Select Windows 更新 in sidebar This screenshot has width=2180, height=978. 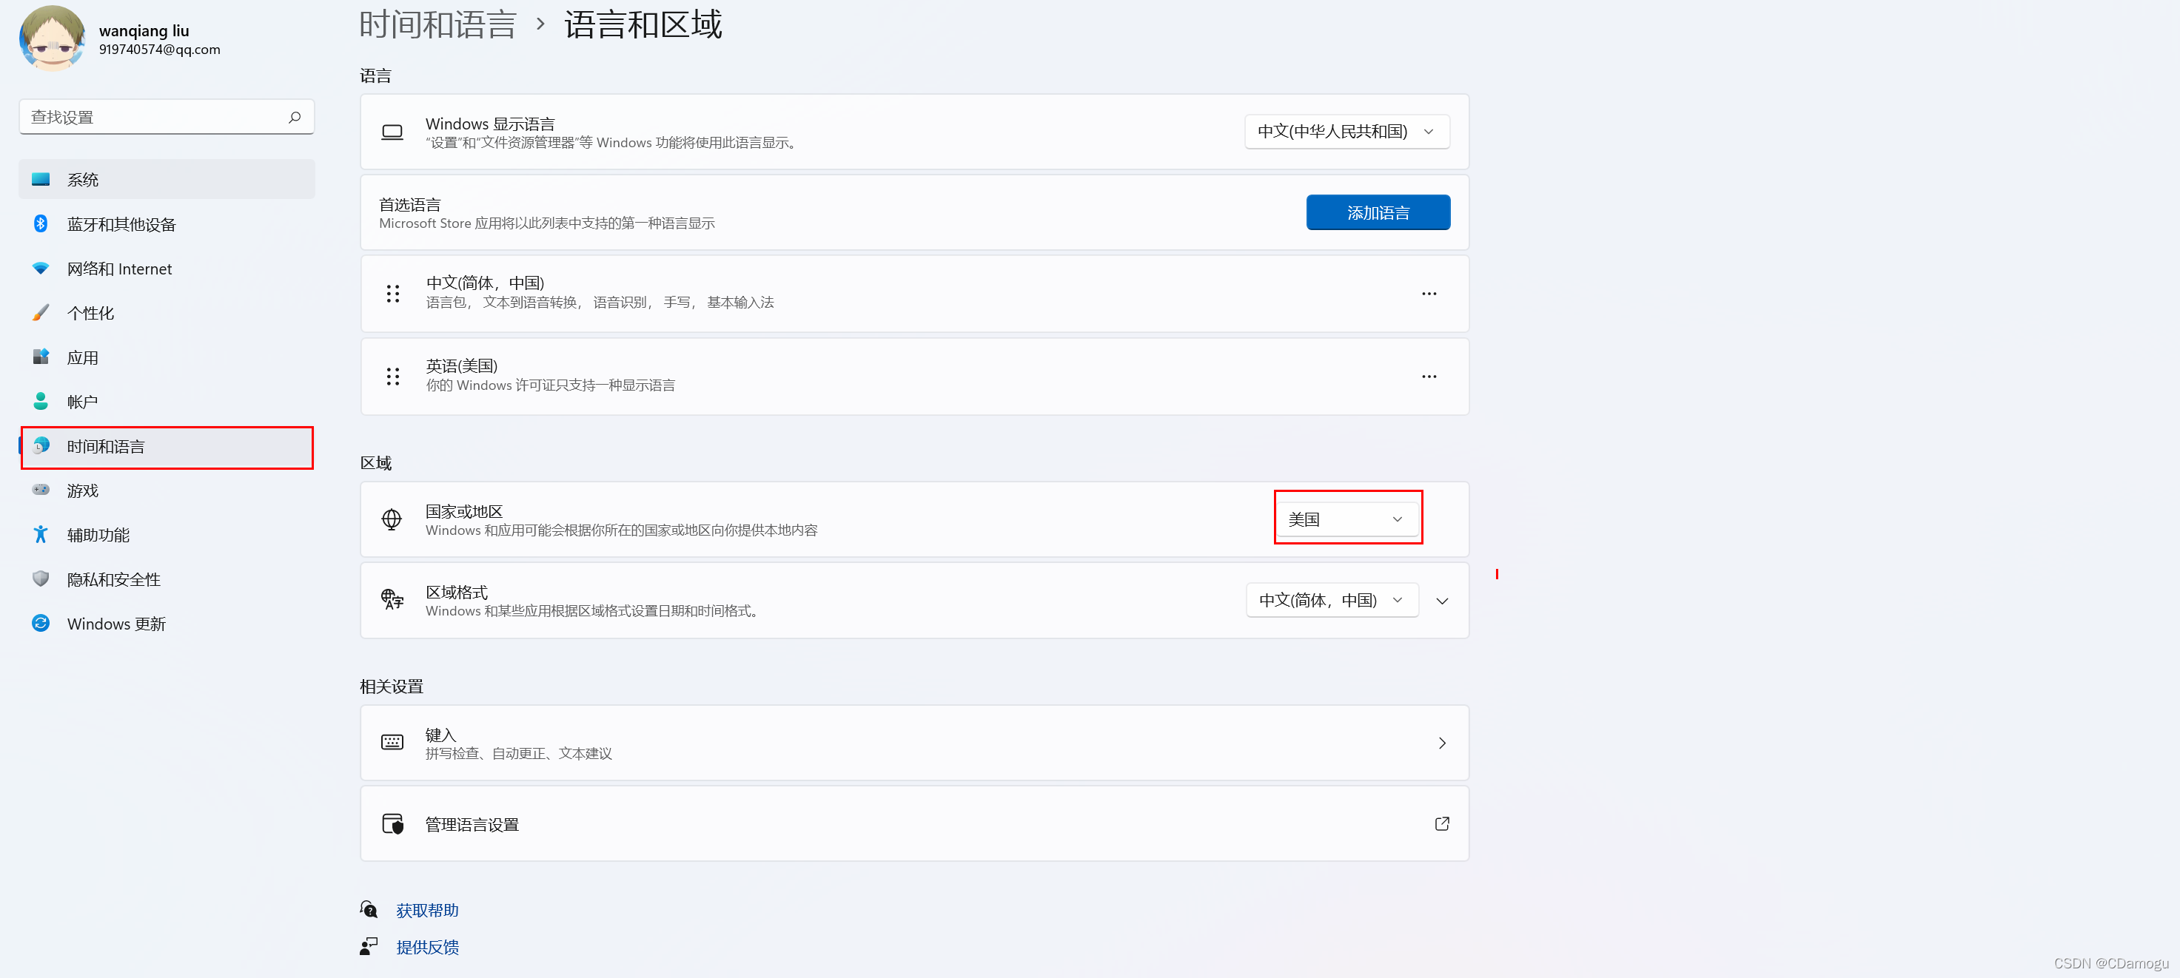coord(167,624)
